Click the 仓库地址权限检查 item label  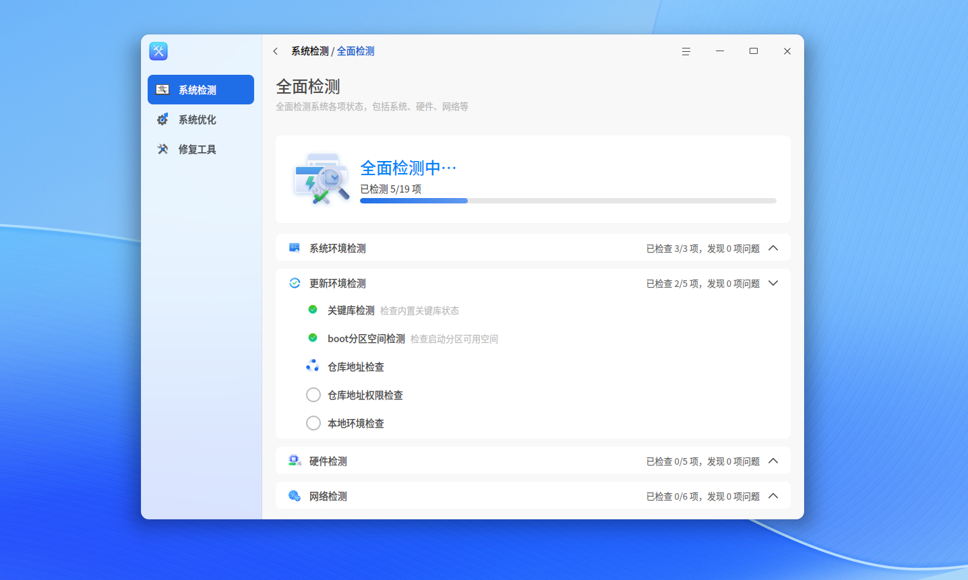(x=365, y=395)
